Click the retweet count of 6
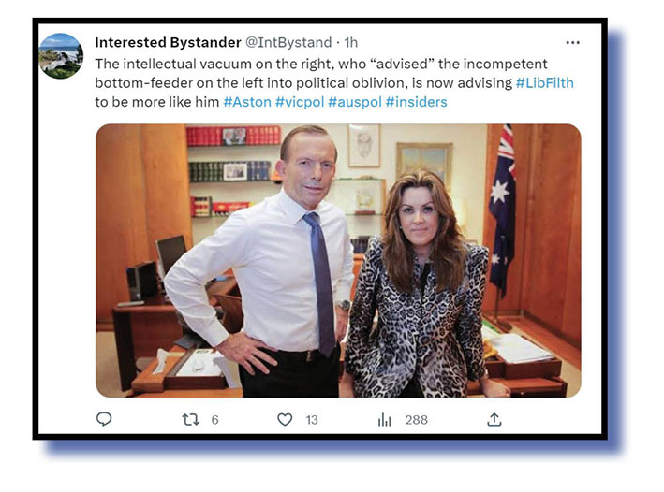Viewport: 664px width, 492px height. pos(214,420)
